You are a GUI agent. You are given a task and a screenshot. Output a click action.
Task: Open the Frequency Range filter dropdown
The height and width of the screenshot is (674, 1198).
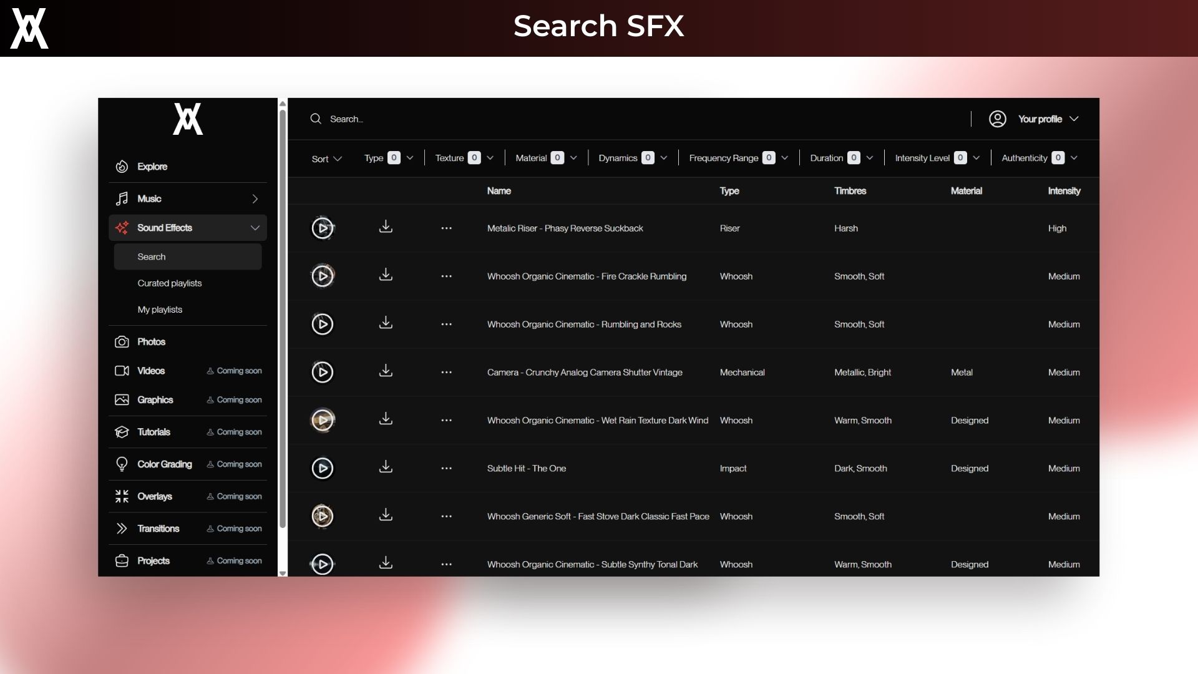[784, 159]
